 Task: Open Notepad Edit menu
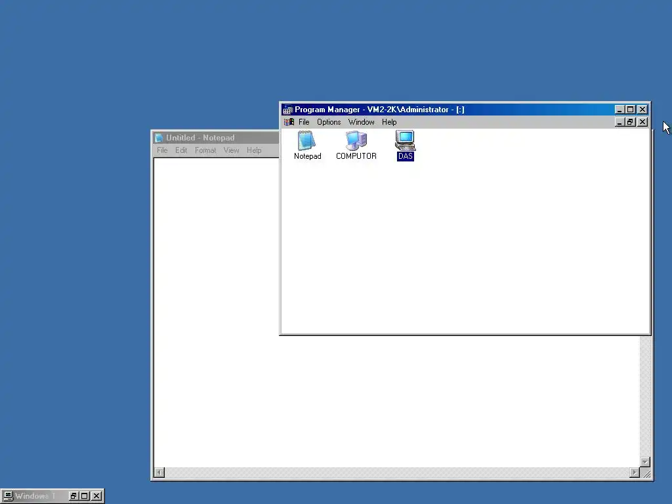point(181,150)
